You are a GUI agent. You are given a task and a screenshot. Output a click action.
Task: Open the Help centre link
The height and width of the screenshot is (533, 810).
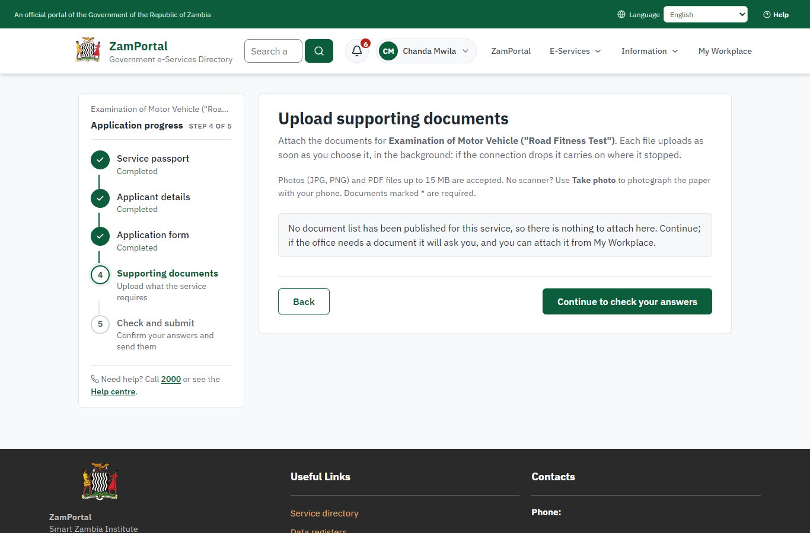(113, 391)
